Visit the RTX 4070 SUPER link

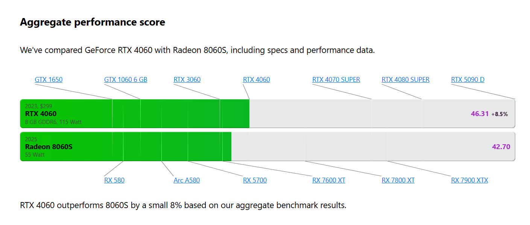[x=336, y=80]
